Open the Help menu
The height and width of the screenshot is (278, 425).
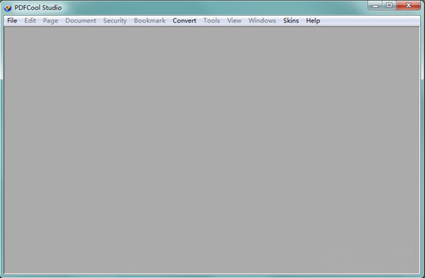click(x=313, y=21)
